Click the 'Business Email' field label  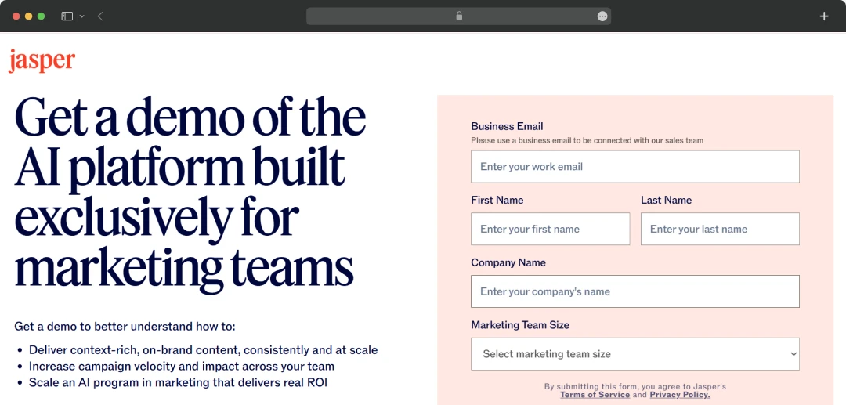[507, 126]
